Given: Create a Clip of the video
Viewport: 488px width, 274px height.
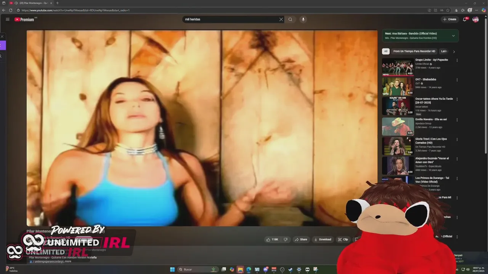Looking at the screenshot, I should [343, 239].
